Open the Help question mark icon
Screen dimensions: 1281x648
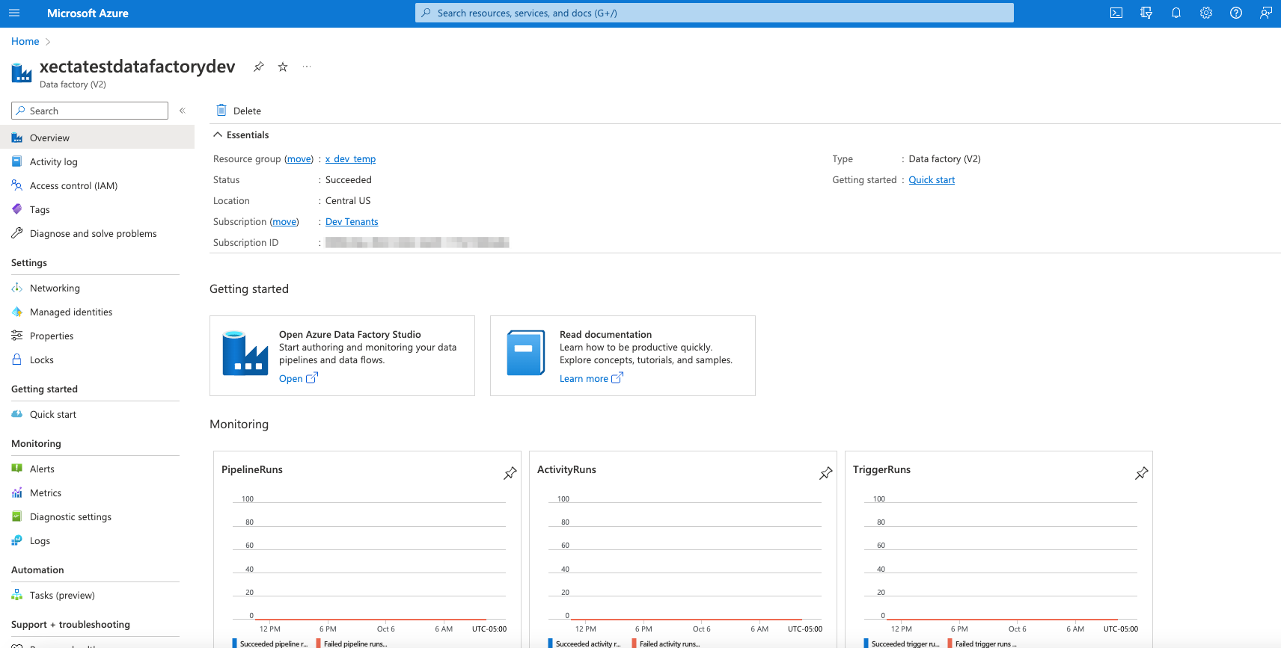pyautogui.click(x=1236, y=13)
